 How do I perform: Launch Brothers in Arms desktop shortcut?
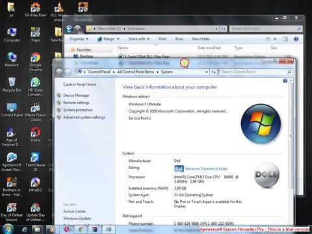(x=12, y=187)
